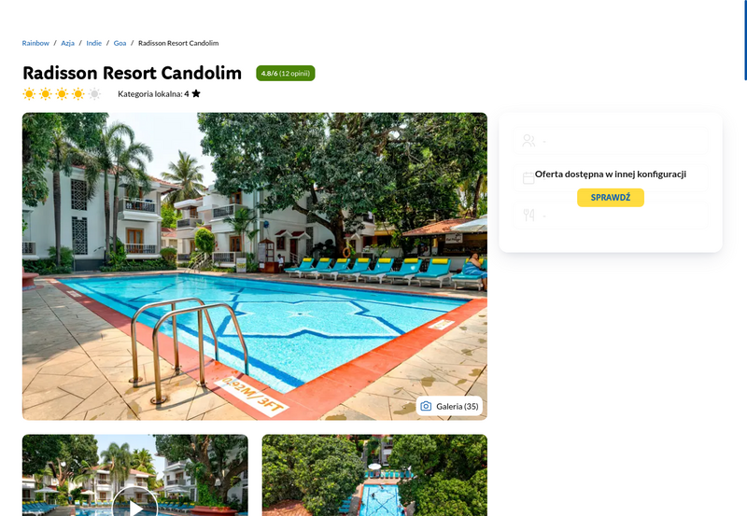Navigate to the Indie breadcrumb
Viewport: 747px width, 516px height.
click(94, 43)
